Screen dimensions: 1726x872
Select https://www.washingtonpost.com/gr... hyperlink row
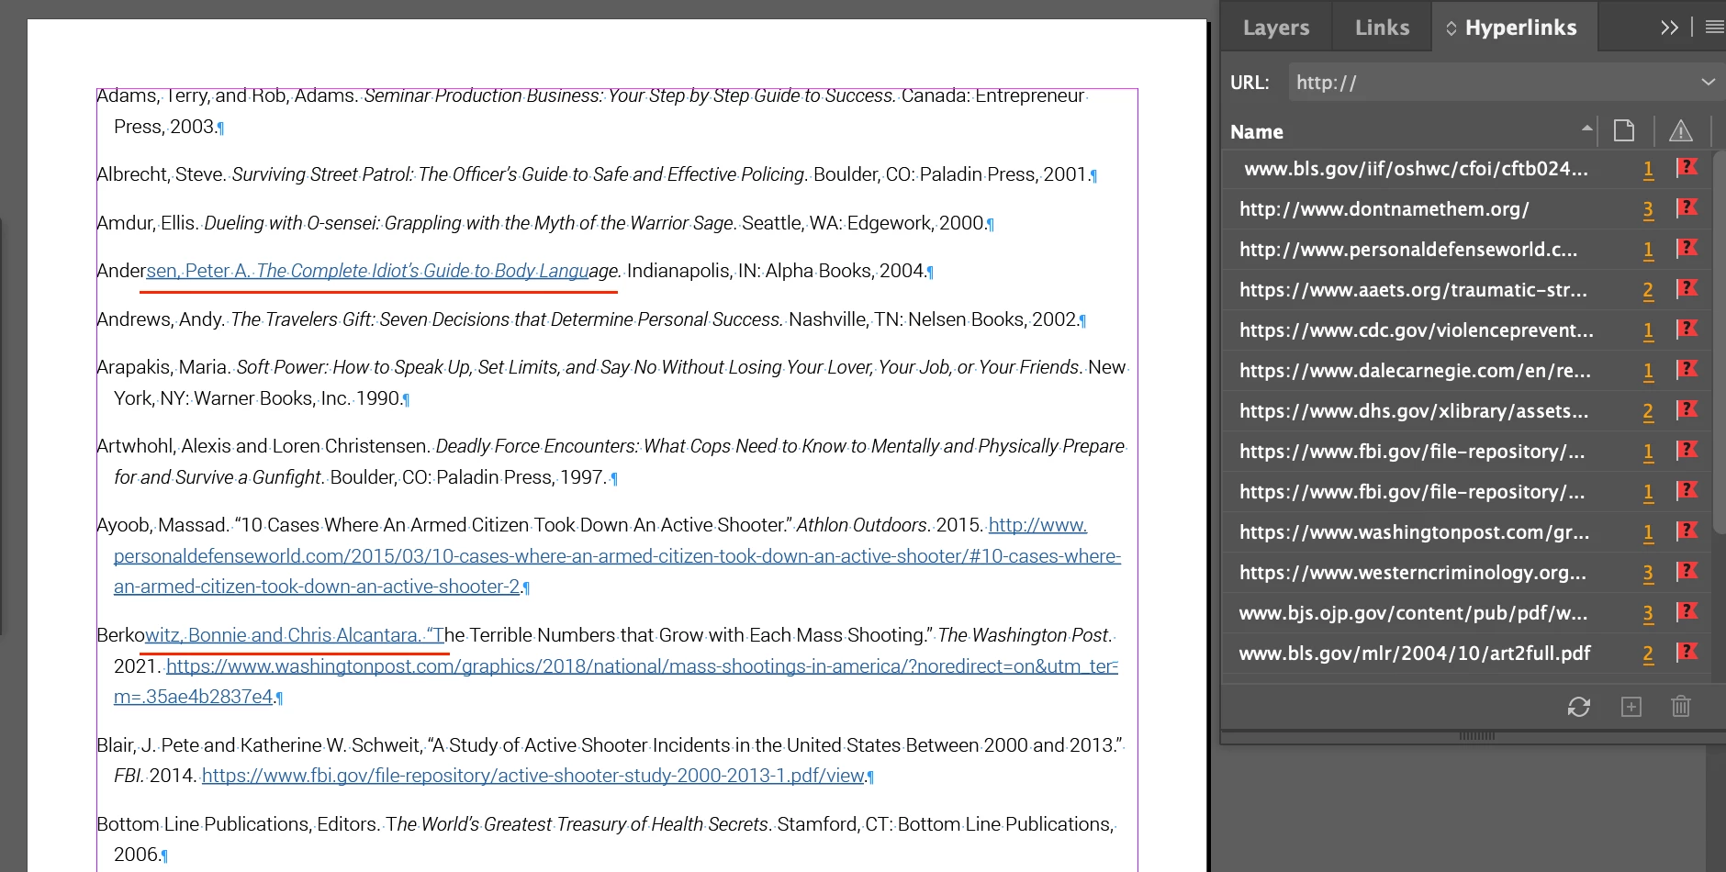[x=1466, y=532]
